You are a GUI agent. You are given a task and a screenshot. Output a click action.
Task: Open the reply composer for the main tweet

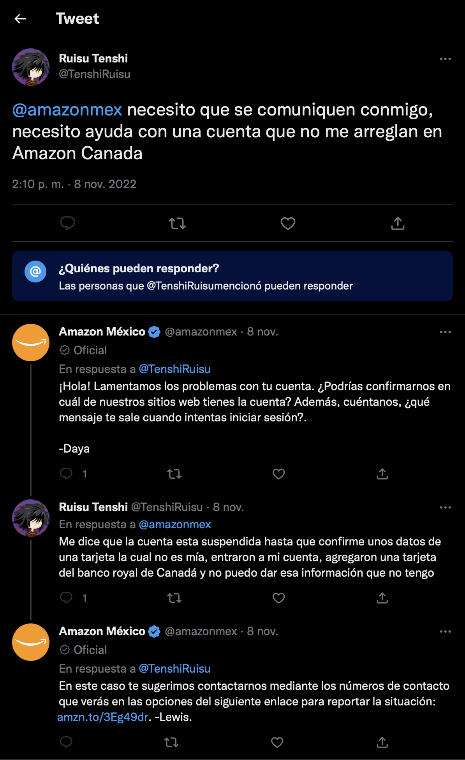[68, 223]
